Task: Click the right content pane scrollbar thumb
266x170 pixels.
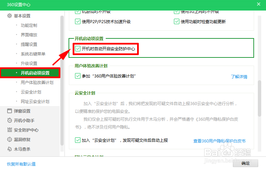Action: (260, 99)
